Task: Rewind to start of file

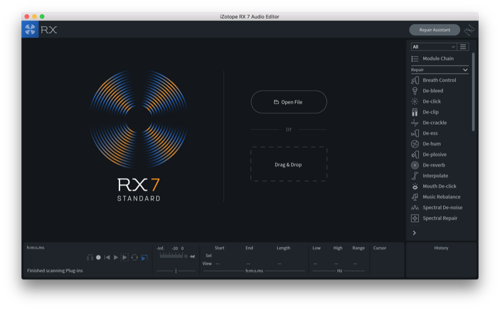Action: pos(107,258)
